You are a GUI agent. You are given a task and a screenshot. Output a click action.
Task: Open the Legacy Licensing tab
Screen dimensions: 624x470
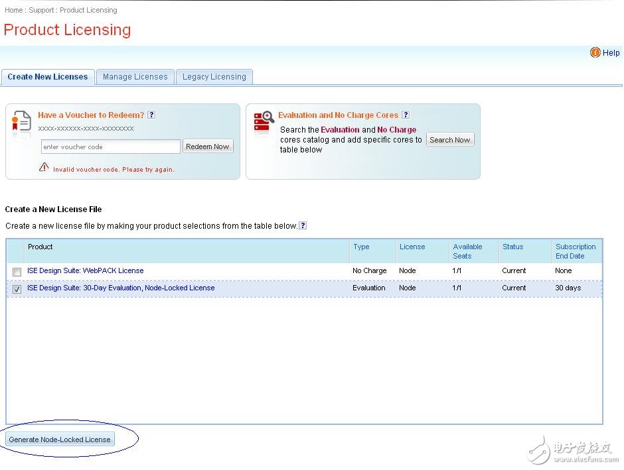[x=214, y=77]
